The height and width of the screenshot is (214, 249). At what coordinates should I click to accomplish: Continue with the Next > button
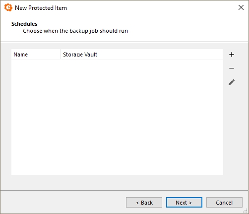coord(184,203)
